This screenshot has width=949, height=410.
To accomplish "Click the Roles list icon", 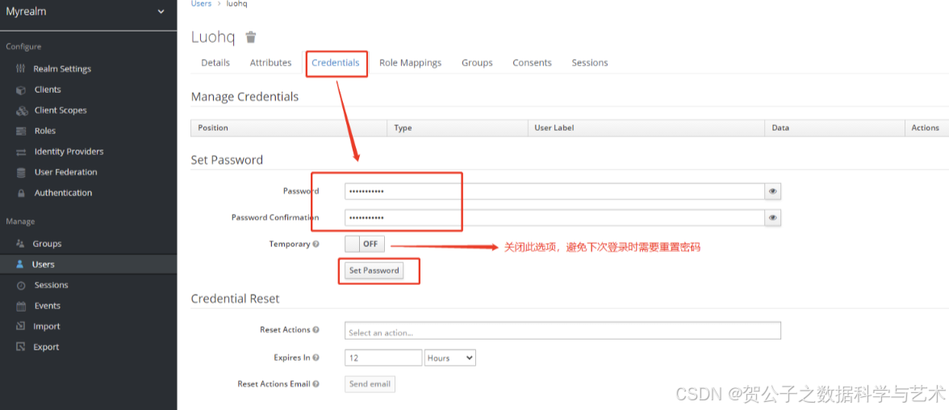I will (21, 131).
